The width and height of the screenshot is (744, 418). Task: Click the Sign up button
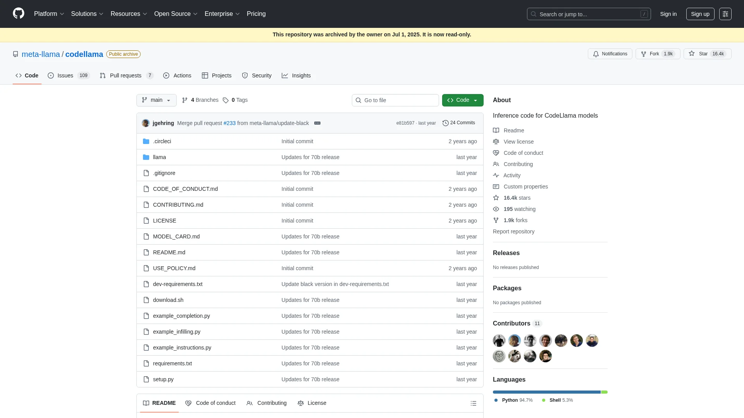pyautogui.click(x=700, y=14)
